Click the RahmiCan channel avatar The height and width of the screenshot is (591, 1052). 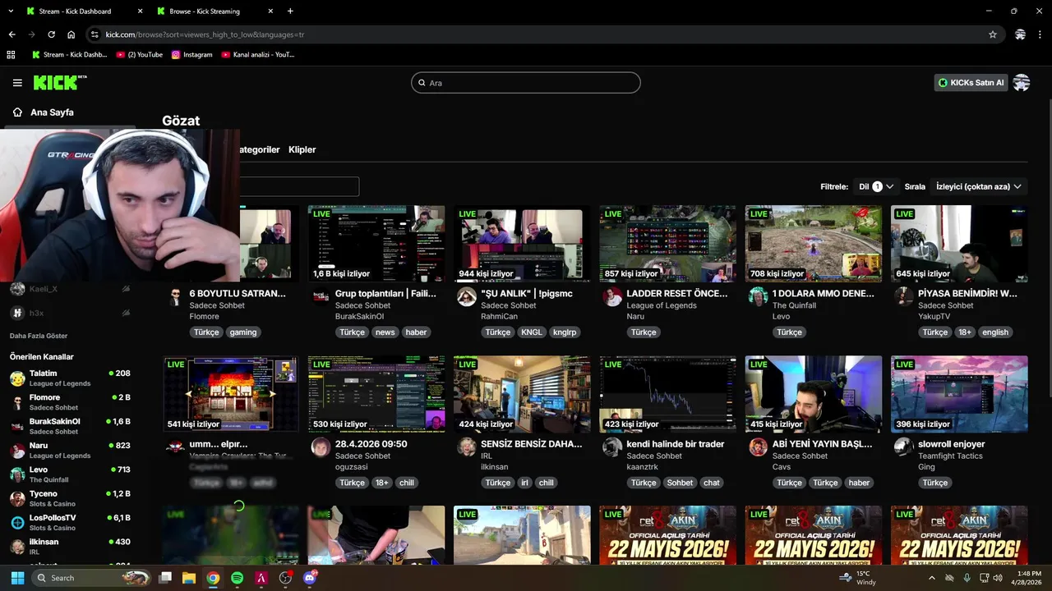467,296
